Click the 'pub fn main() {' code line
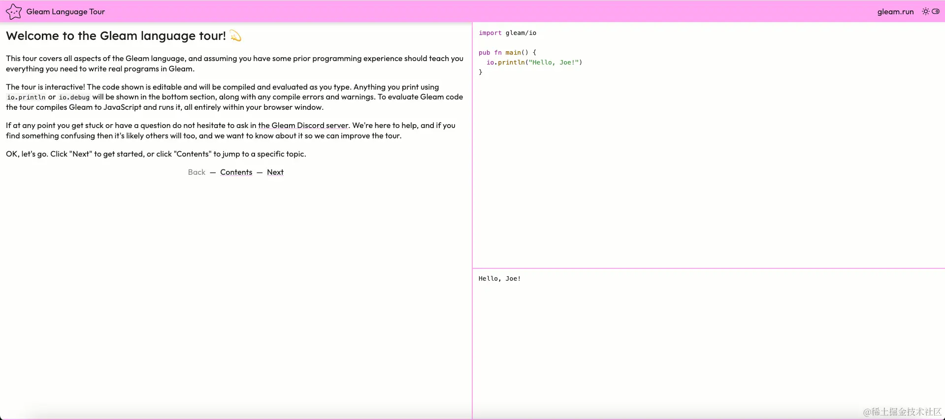945x420 pixels. [x=508, y=53]
